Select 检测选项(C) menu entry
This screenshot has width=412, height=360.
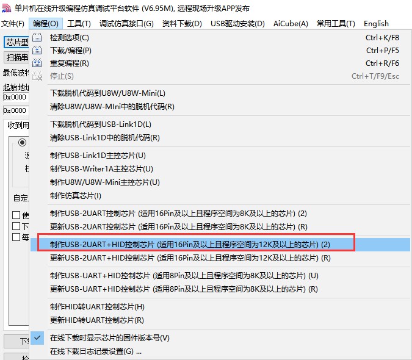[x=220, y=38]
